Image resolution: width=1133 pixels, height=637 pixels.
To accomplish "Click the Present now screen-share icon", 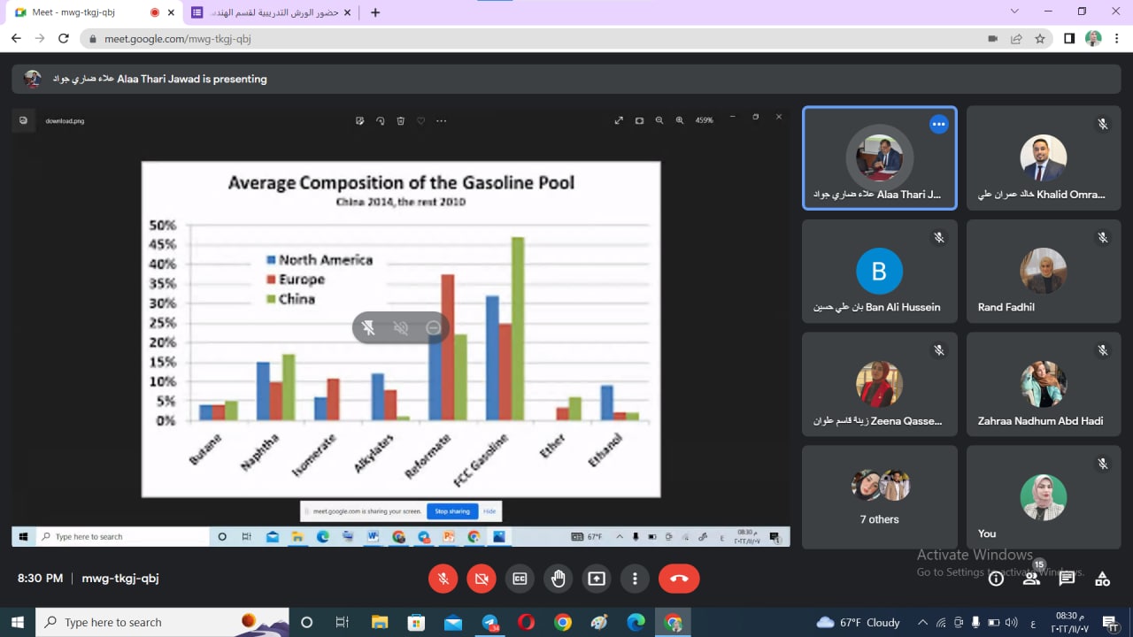I will pos(597,579).
